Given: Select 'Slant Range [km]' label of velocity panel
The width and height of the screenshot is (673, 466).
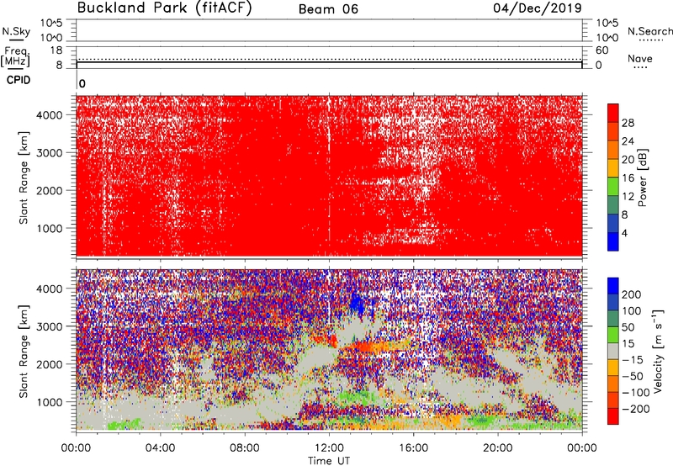Looking at the screenshot, I should pos(24,352).
